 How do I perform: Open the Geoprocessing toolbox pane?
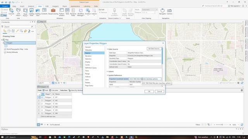[x=53, y=12]
